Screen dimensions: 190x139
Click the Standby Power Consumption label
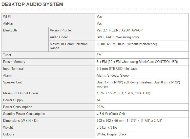pos(24,114)
